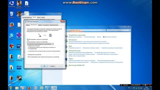Open Диспетчер устройств link
The image size is (160, 90).
coord(110,37)
